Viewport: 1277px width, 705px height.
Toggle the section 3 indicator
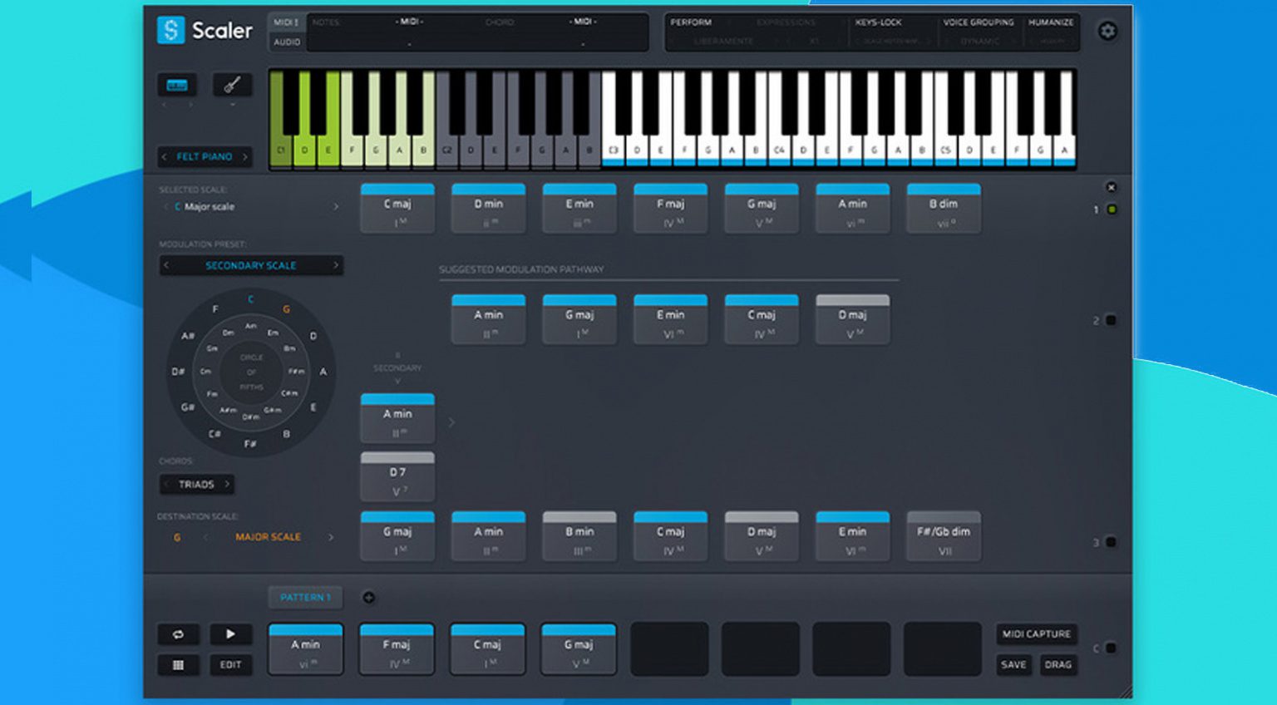point(1111,542)
